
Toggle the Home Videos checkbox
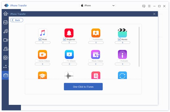point(37,61)
